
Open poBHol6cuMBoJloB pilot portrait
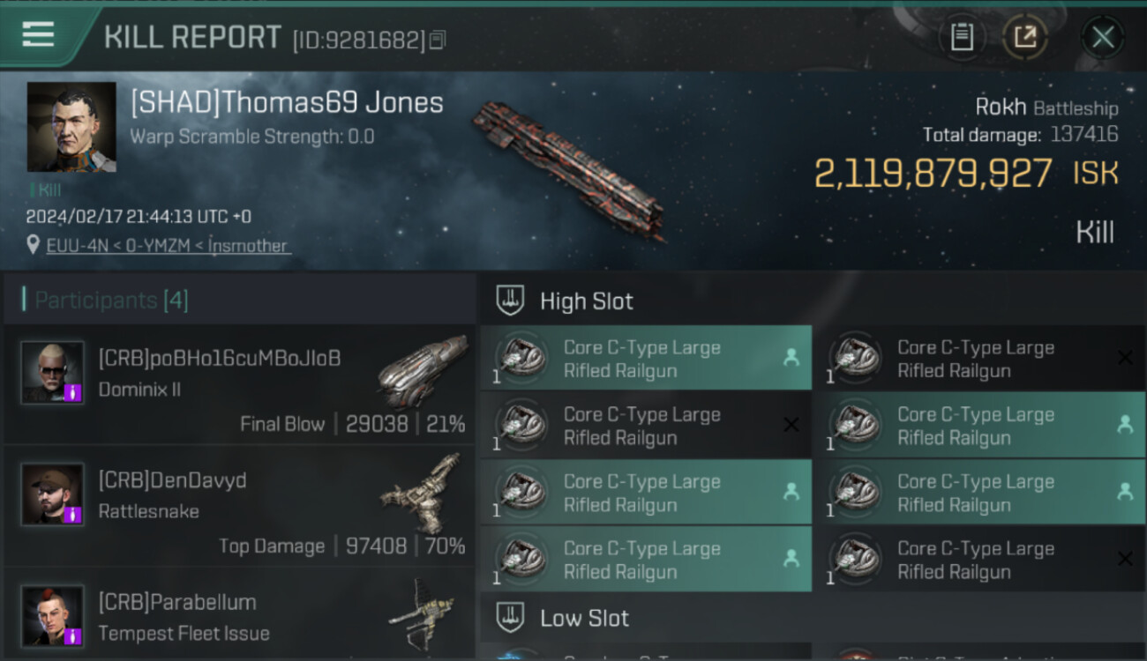[x=53, y=372]
